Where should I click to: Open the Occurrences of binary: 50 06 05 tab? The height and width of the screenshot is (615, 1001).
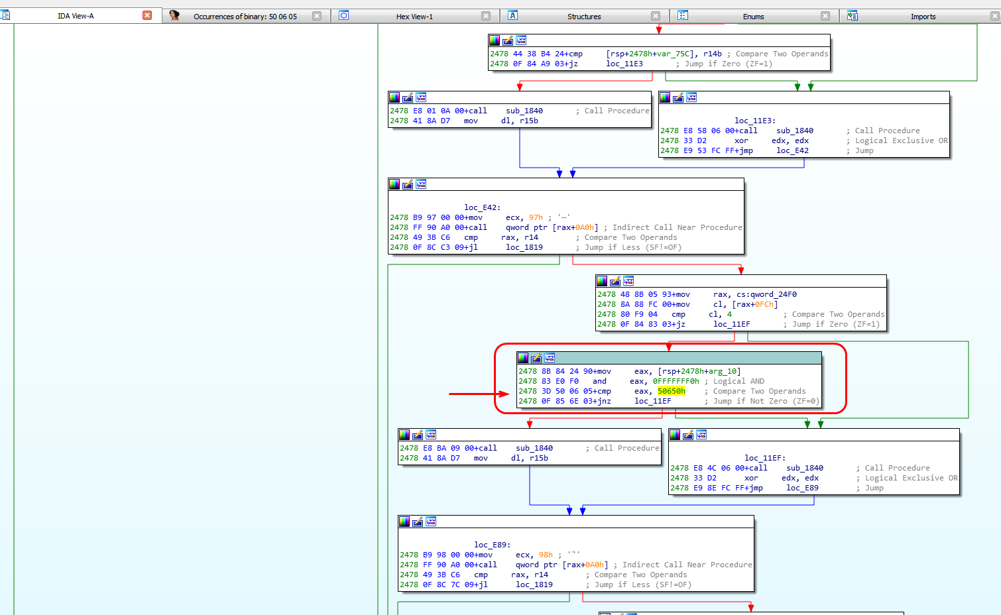coord(245,17)
